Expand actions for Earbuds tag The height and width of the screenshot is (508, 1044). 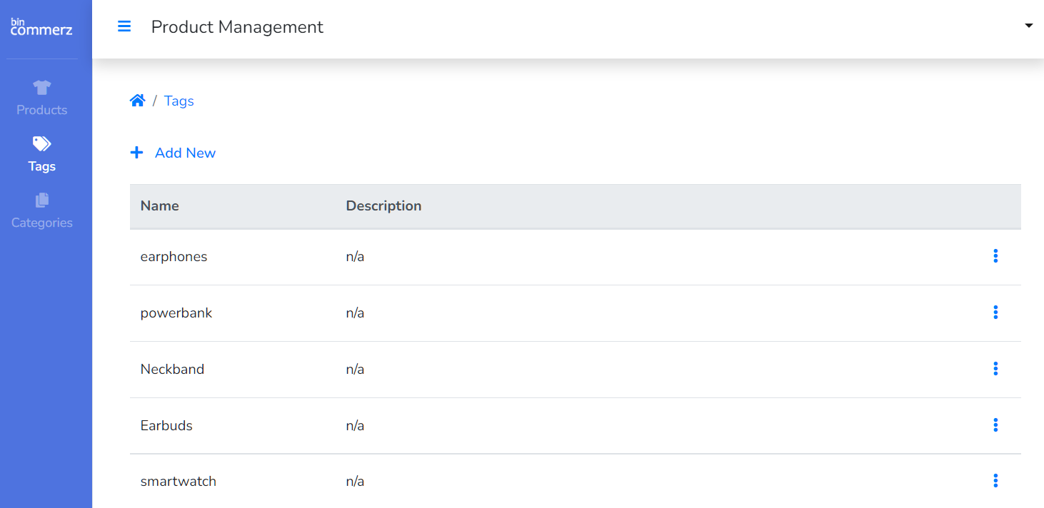(995, 425)
